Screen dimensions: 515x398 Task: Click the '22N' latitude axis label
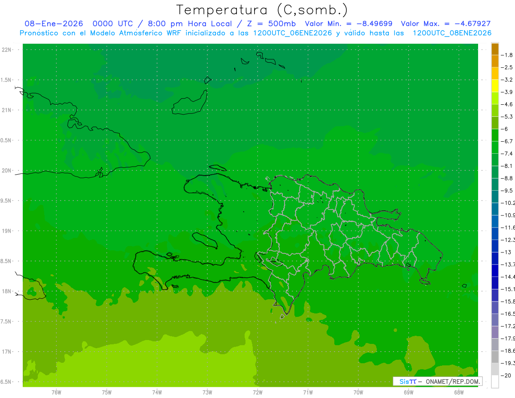click(6, 49)
